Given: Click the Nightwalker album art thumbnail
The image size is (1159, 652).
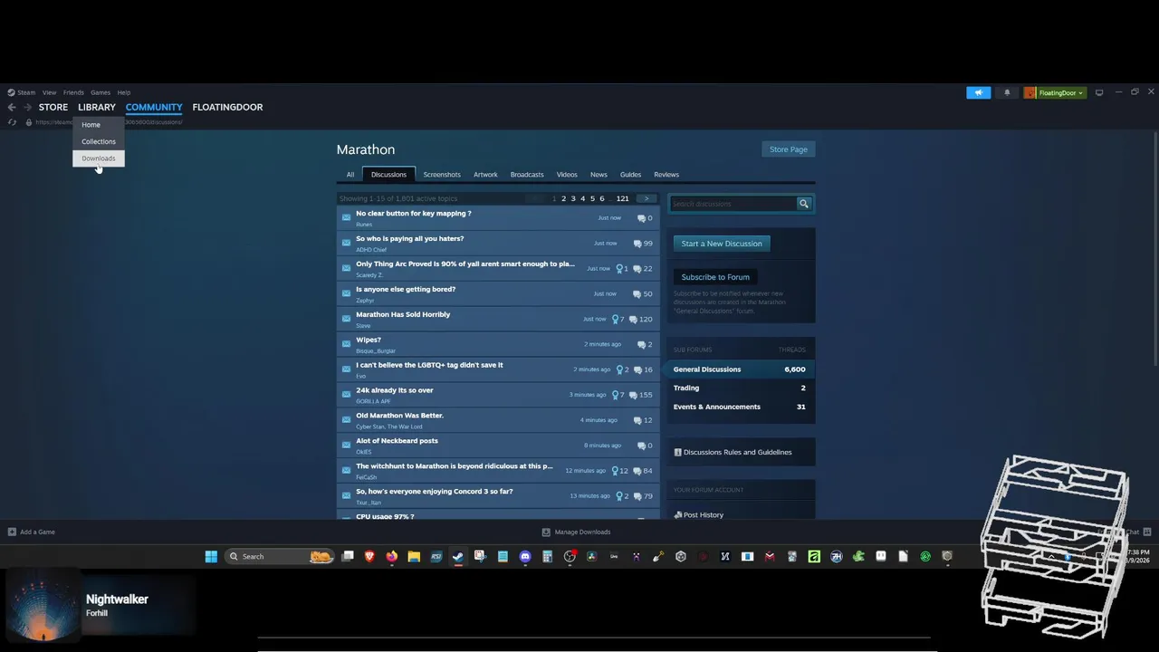Looking at the screenshot, I should click(x=43, y=607).
